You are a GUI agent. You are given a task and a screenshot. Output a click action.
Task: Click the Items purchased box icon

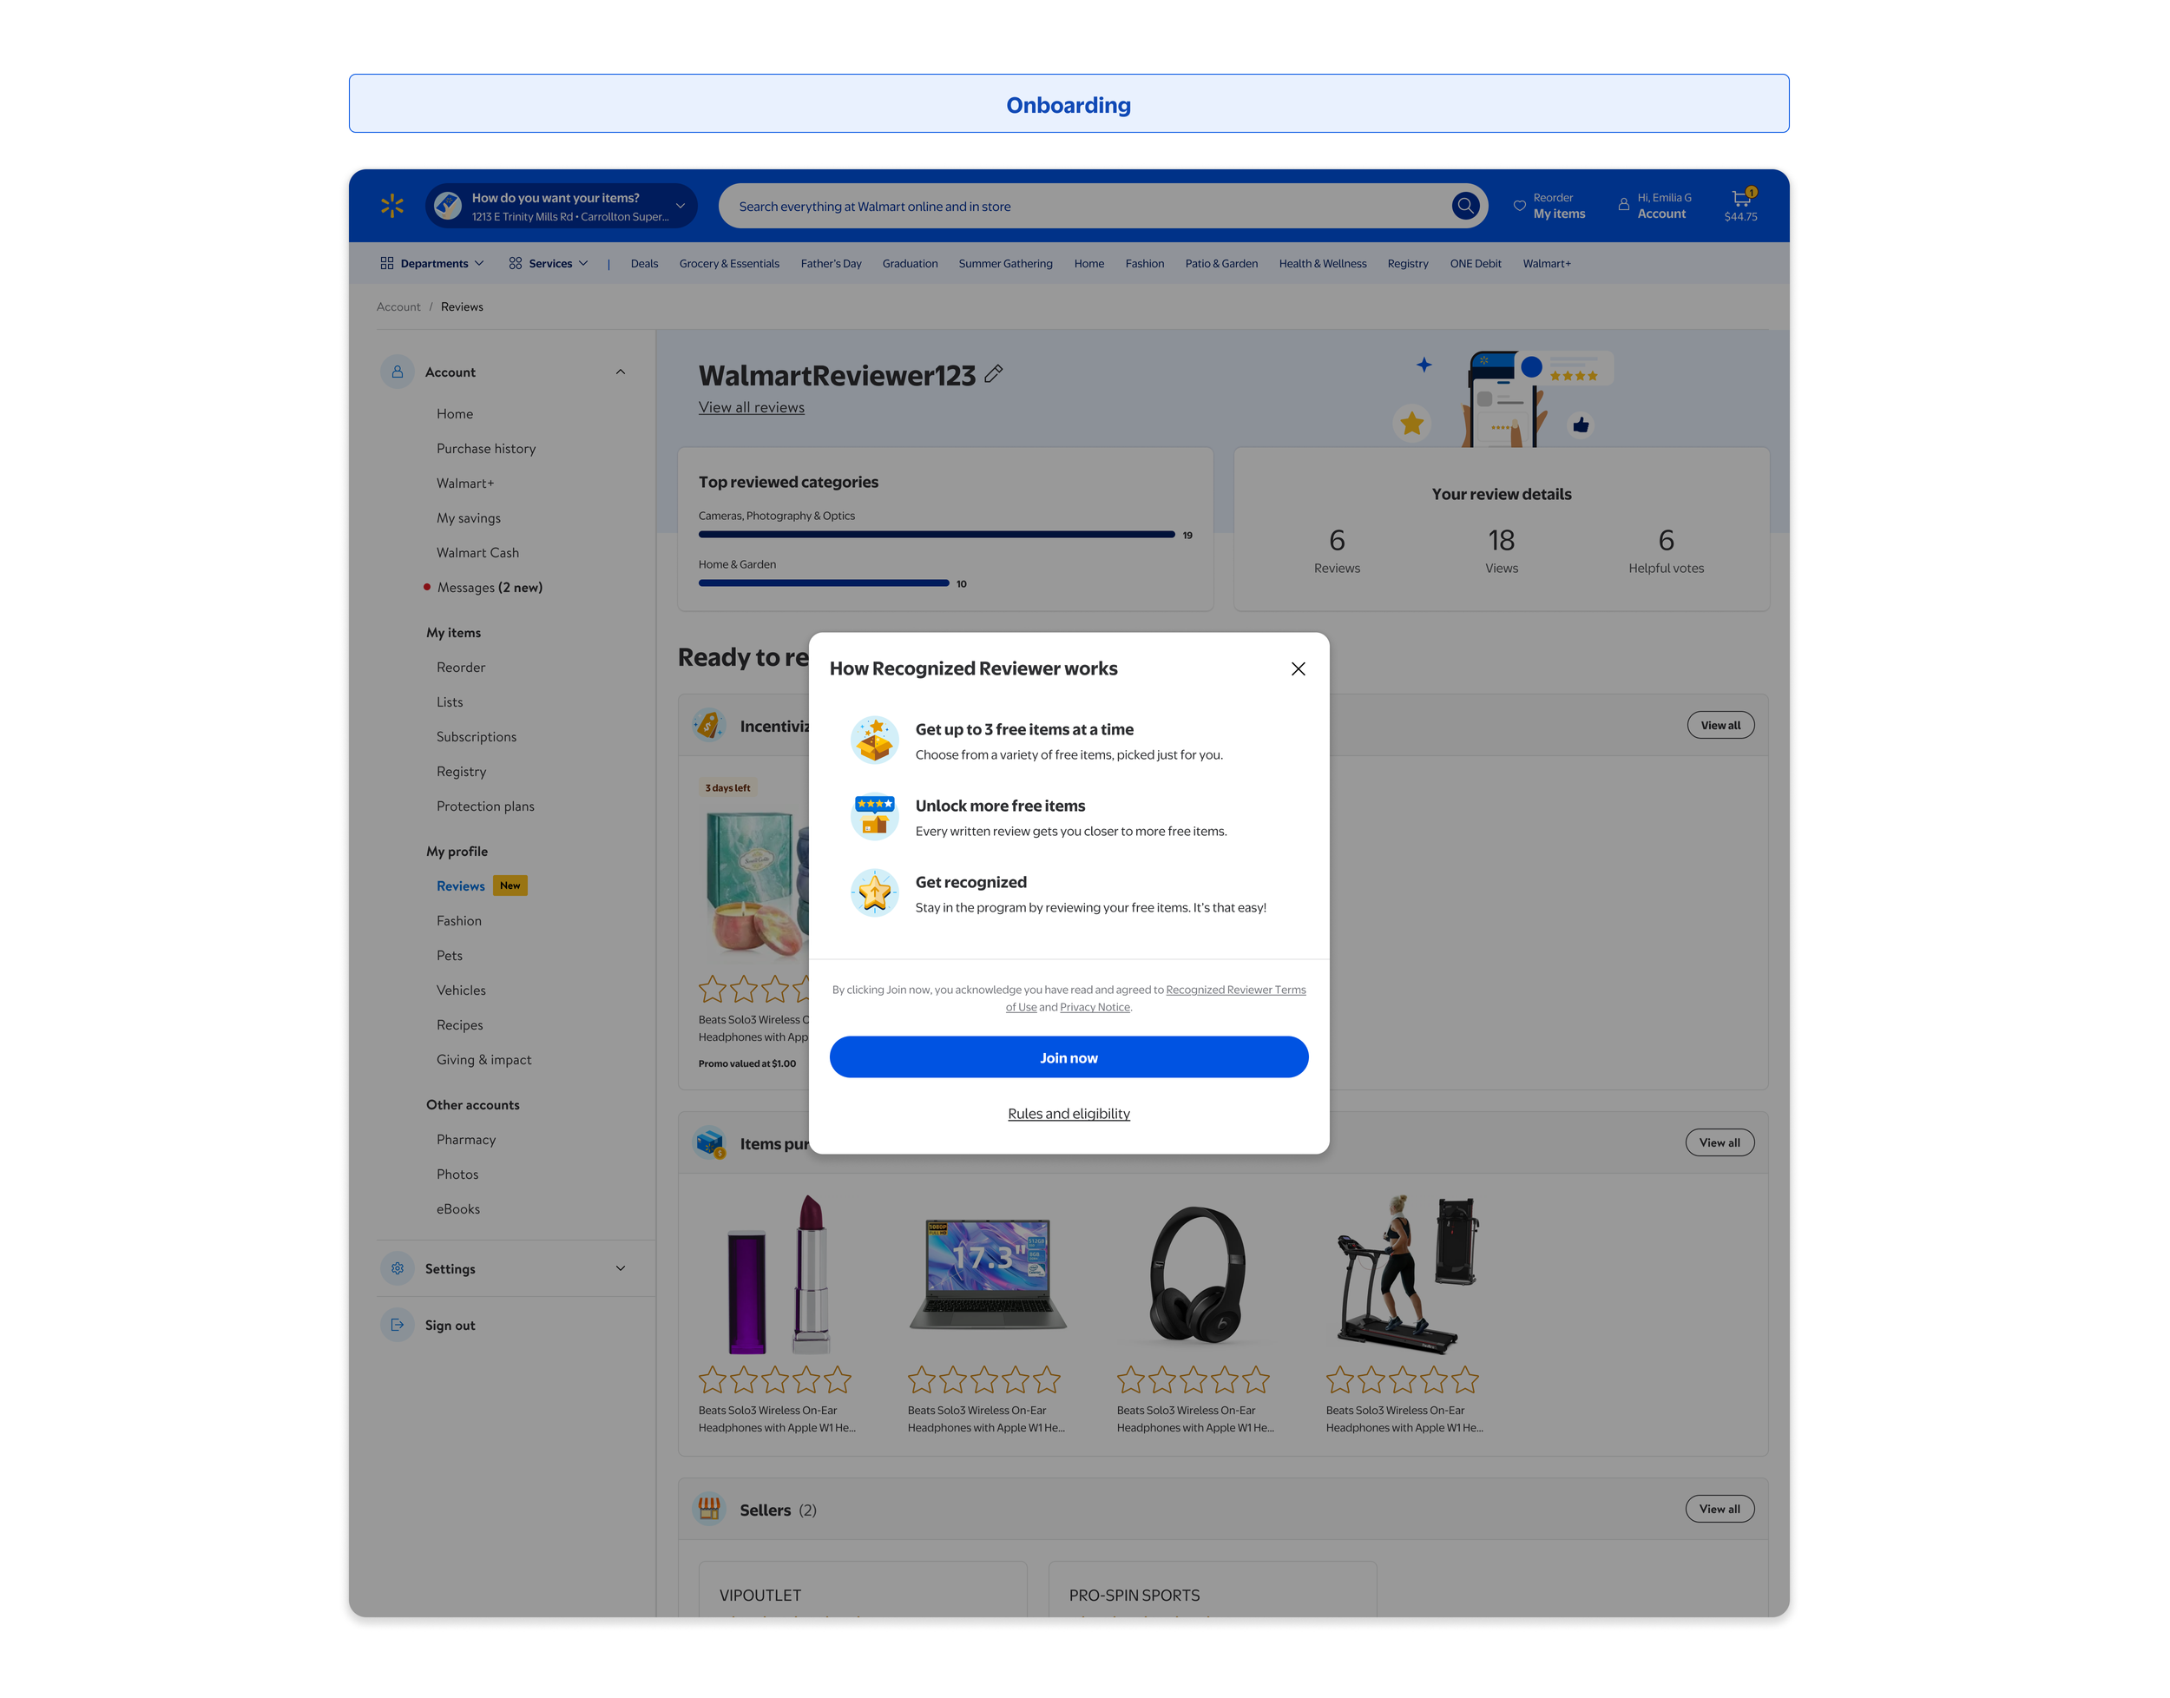(709, 1143)
